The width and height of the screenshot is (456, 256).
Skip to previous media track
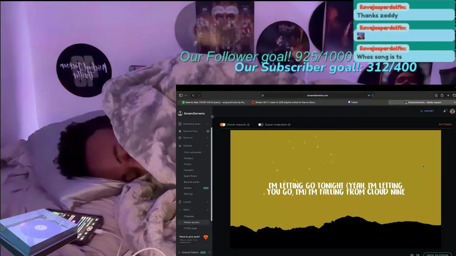412,255
